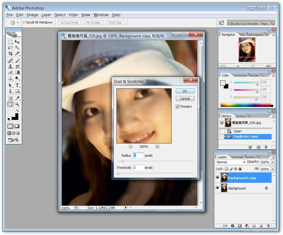Switch to the Channels tab
This screenshot has width=283, height=235.
tap(237, 157)
